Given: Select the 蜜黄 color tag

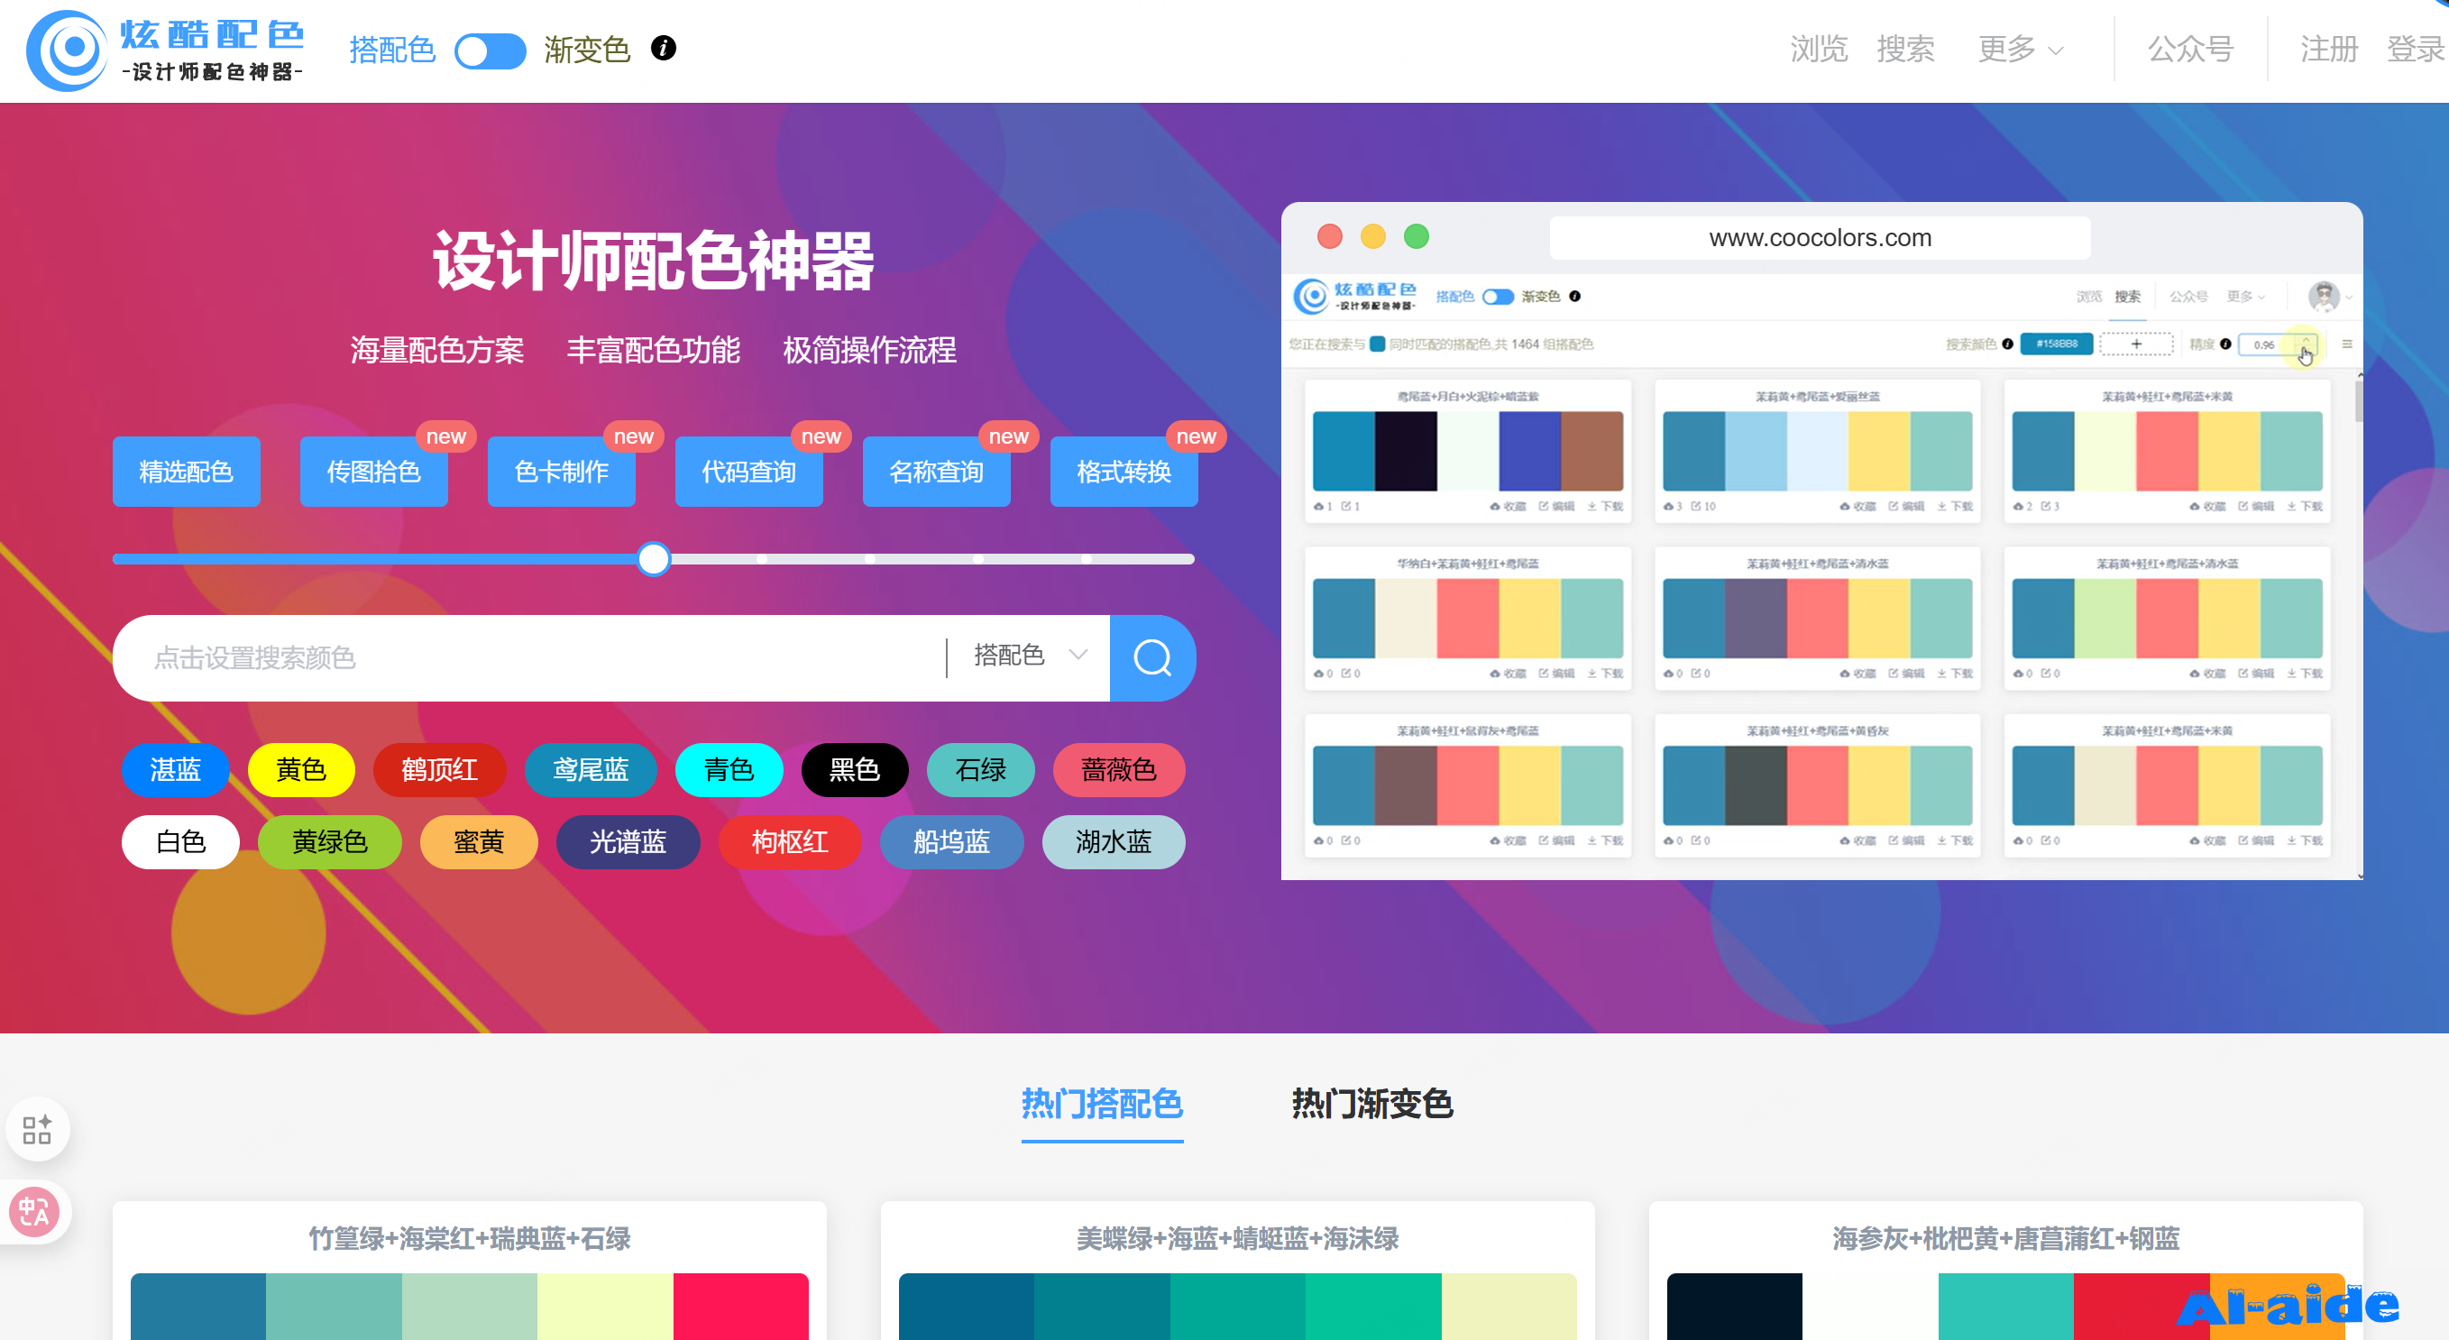Looking at the screenshot, I should 479,841.
